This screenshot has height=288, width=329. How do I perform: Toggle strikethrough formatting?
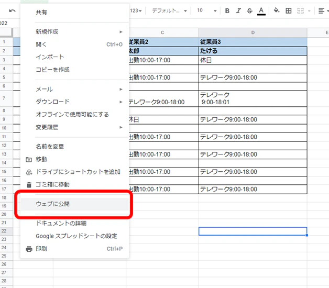pyautogui.click(x=249, y=10)
